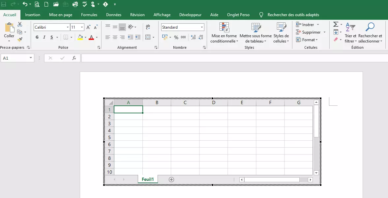
Task: Open the Développeur tab
Action: [x=190, y=15]
